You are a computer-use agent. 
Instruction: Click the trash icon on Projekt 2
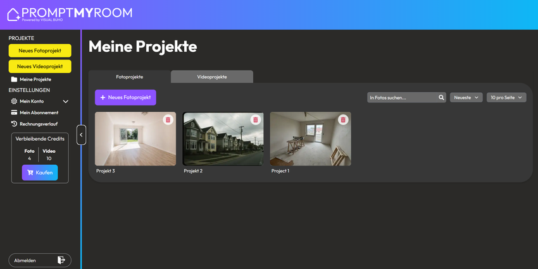[255, 120]
